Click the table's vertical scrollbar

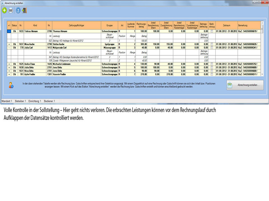tap(262, 50)
